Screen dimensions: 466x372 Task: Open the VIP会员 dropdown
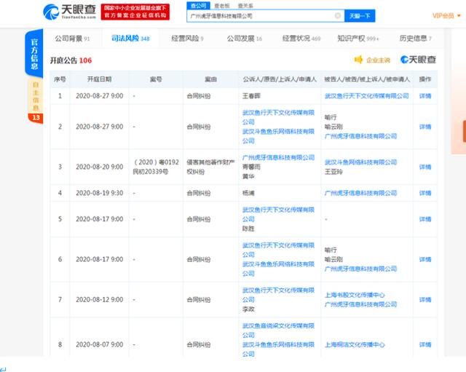(x=446, y=16)
